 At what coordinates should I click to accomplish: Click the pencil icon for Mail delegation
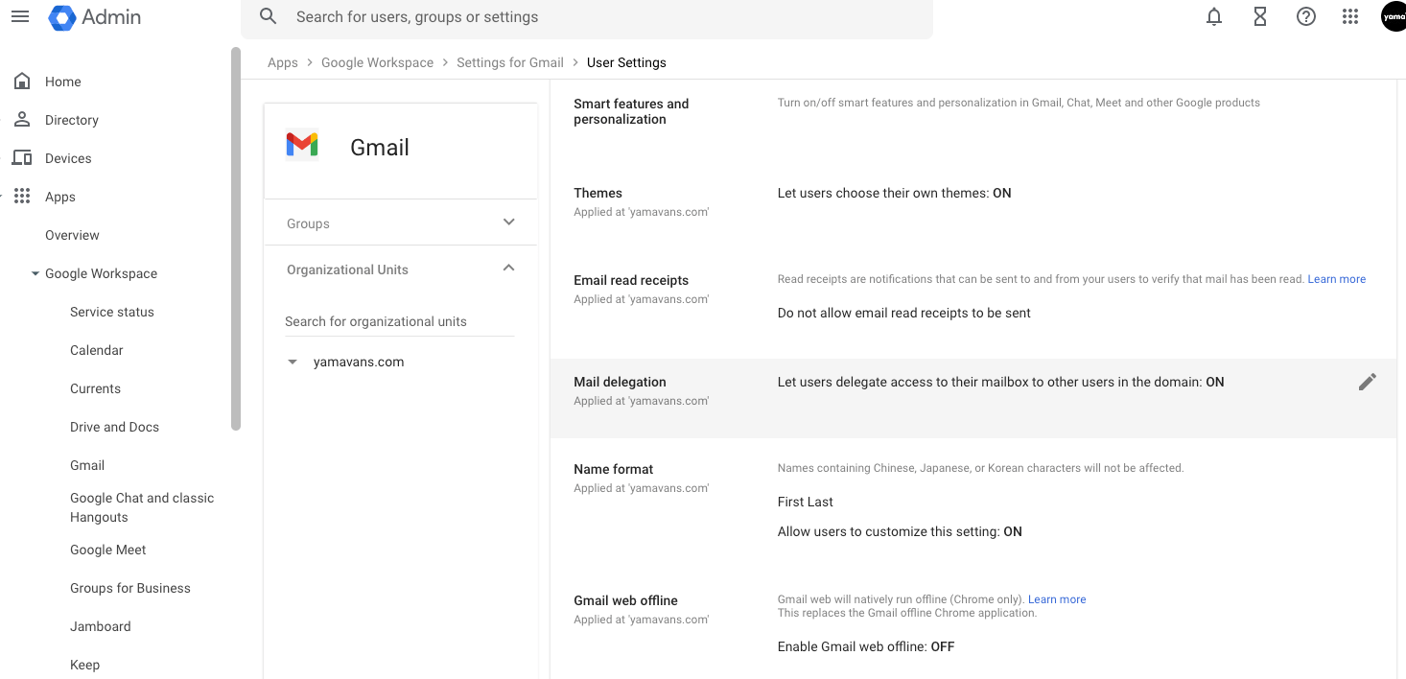coord(1367,382)
